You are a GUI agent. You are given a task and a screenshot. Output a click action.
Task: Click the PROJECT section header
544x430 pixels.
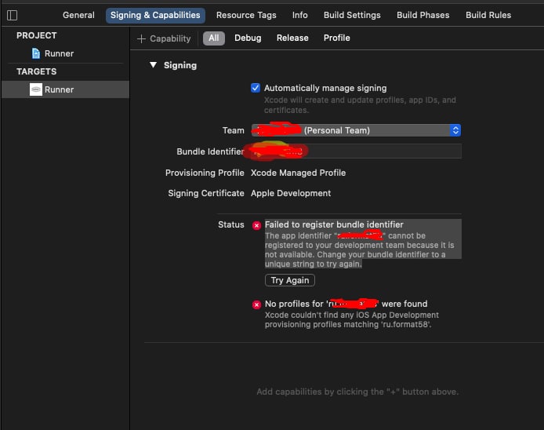36,36
